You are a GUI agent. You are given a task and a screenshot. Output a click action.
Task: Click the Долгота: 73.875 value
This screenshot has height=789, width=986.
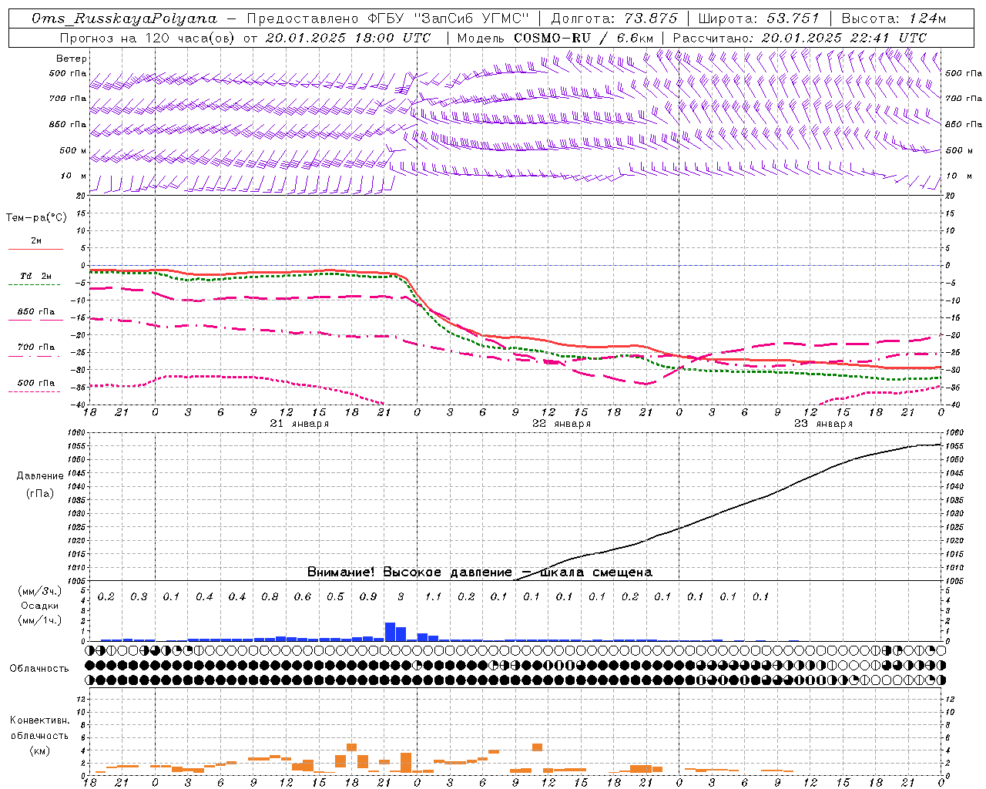[x=615, y=18]
